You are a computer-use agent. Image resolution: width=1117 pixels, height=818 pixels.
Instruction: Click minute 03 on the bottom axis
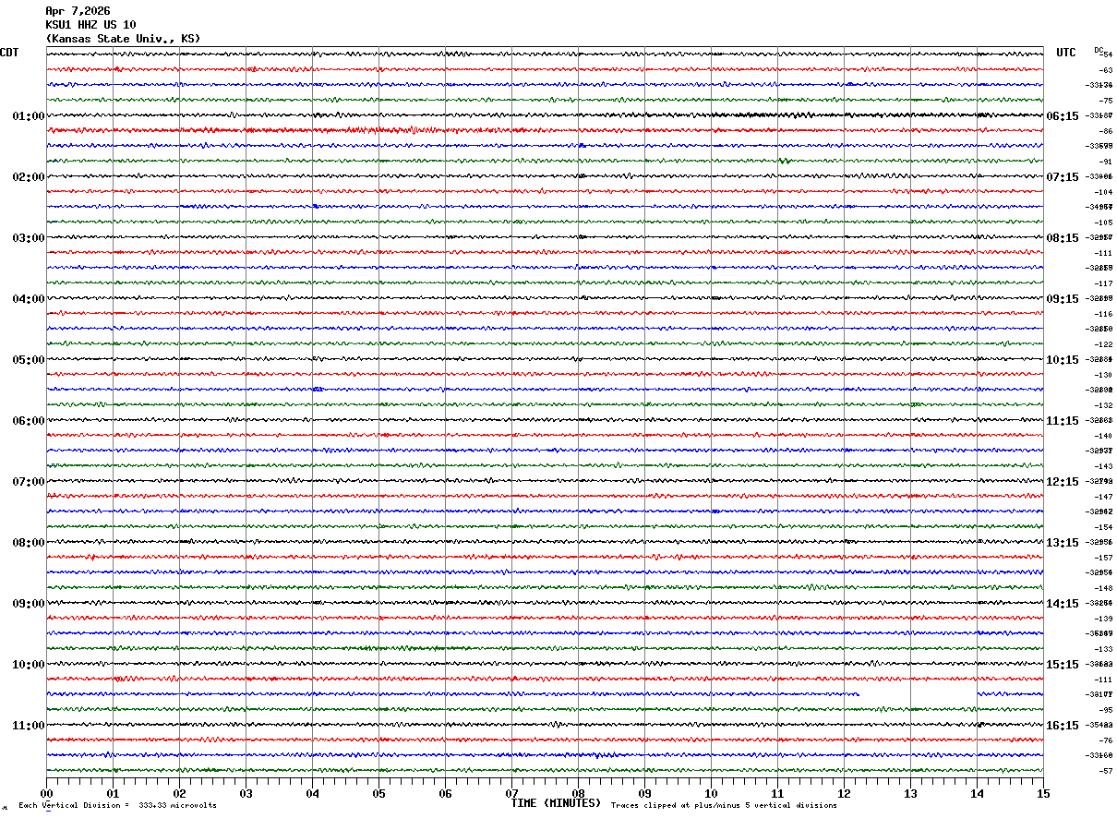pyautogui.click(x=246, y=793)
